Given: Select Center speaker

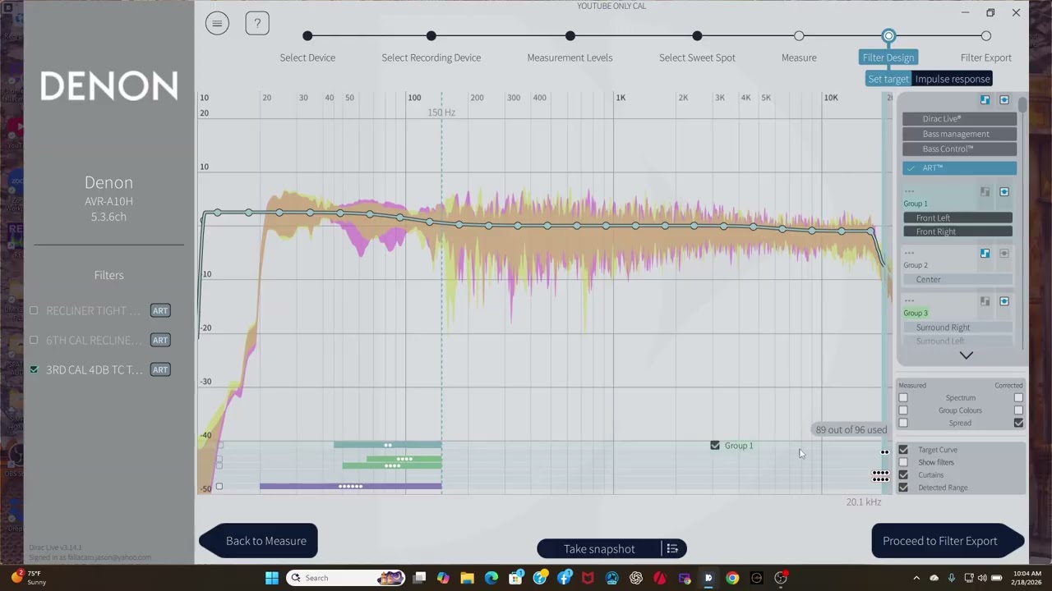Looking at the screenshot, I should [x=958, y=279].
